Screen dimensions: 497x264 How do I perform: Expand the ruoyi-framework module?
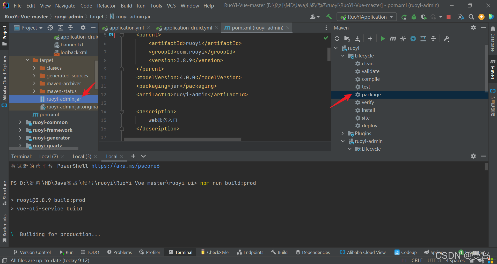click(x=20, y=130)
